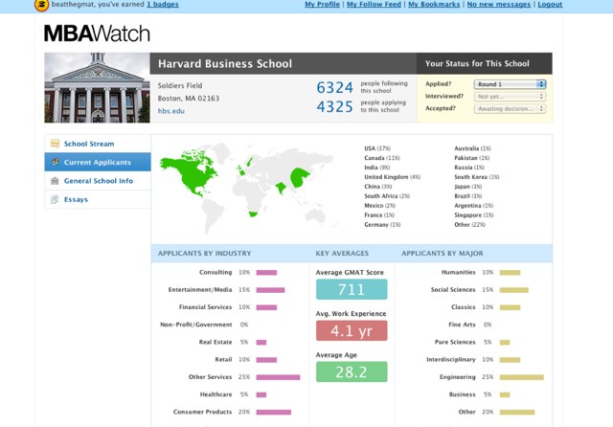Click the Other (22%) country entry
The height and width of the screenshot is (427, 613).
click(x=469, y=225)
